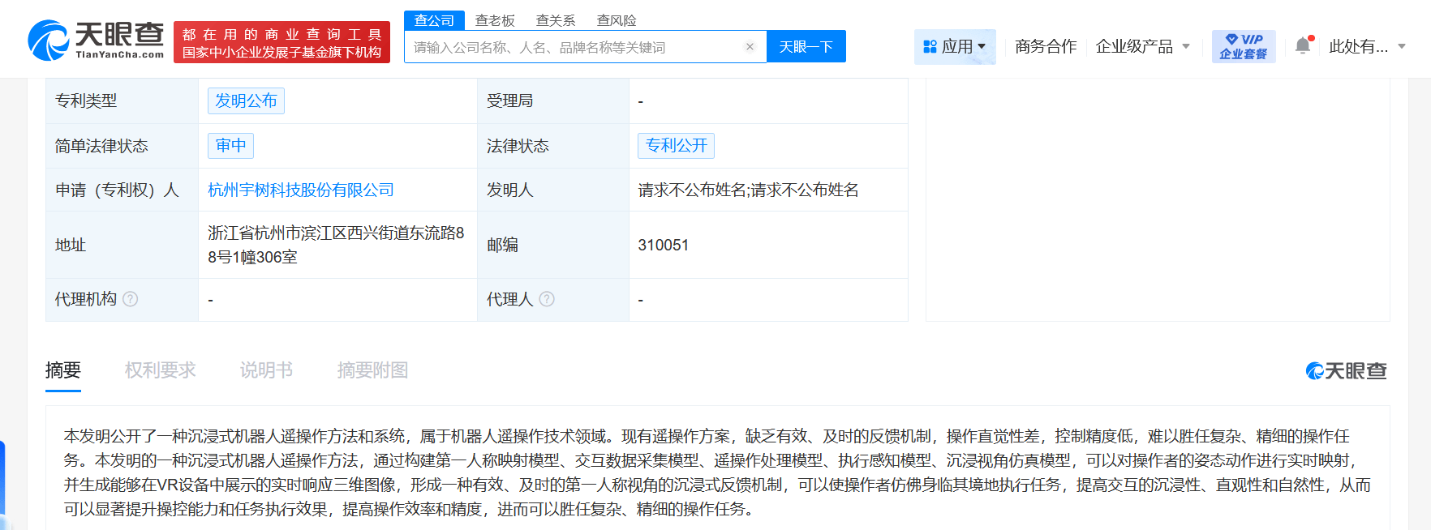Click help icon next to 代理机构
Screen dimensions: 1431x530
point(130,299)
